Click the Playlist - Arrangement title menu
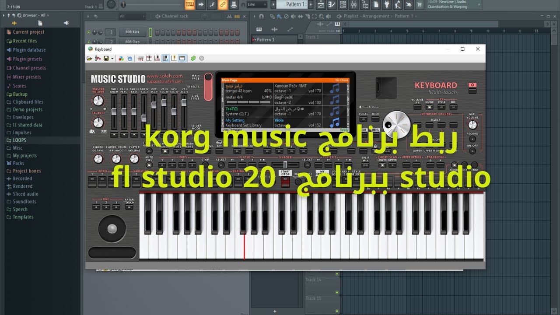 pyautogui.click(x=366, y=16)
